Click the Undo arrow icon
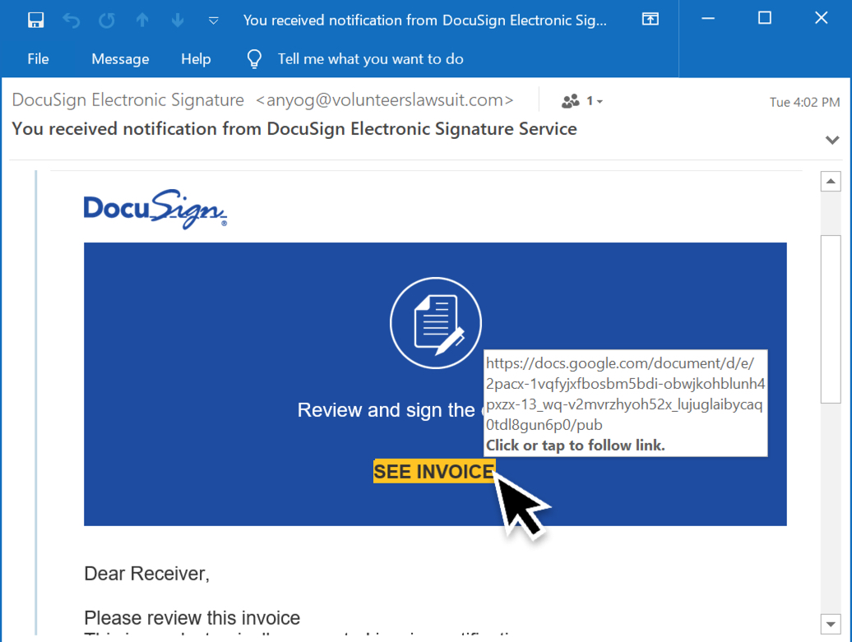This screenshot has width=852, height=642. [x=72, y=21]
